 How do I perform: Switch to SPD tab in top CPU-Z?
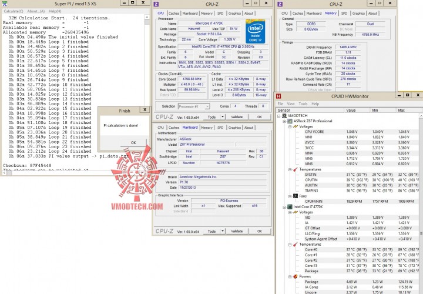click(220, 13)
